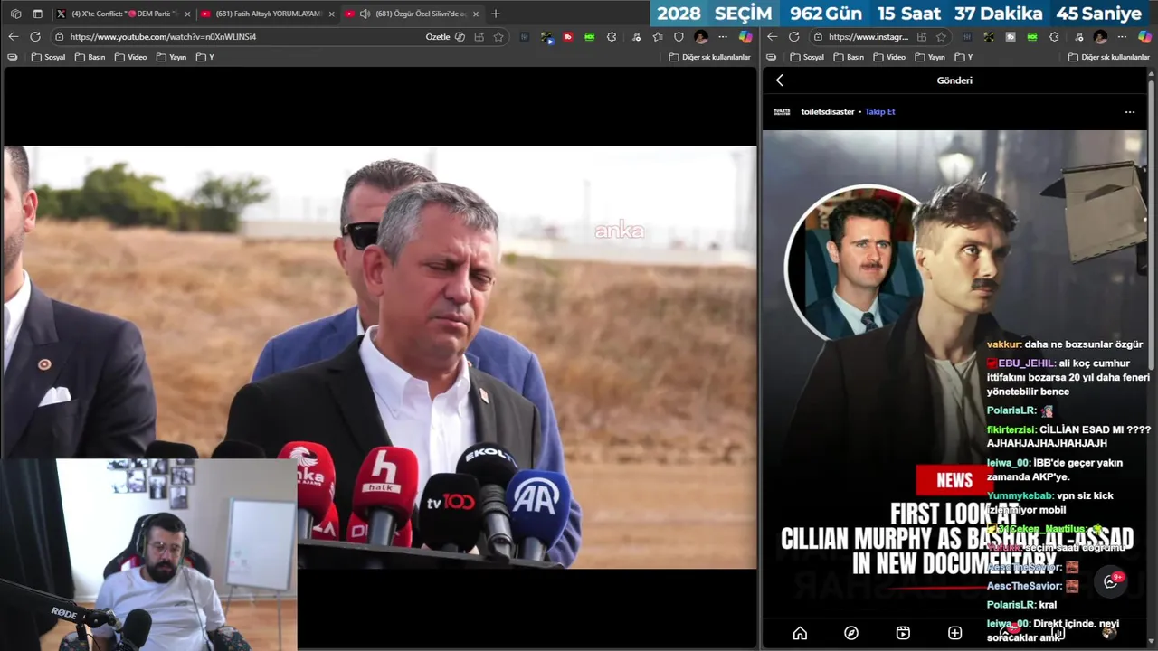Open Sosyal bookmarks folder in Instagram browser
This screenshot has width=1158, height=651.
(807, 57)
